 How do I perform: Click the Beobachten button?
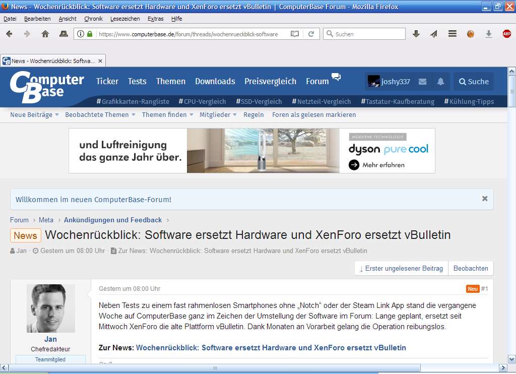point(471,268)
